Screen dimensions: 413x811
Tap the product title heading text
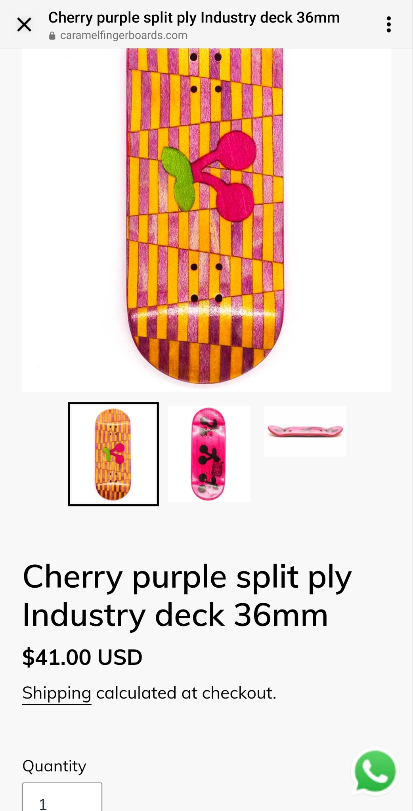187,596
